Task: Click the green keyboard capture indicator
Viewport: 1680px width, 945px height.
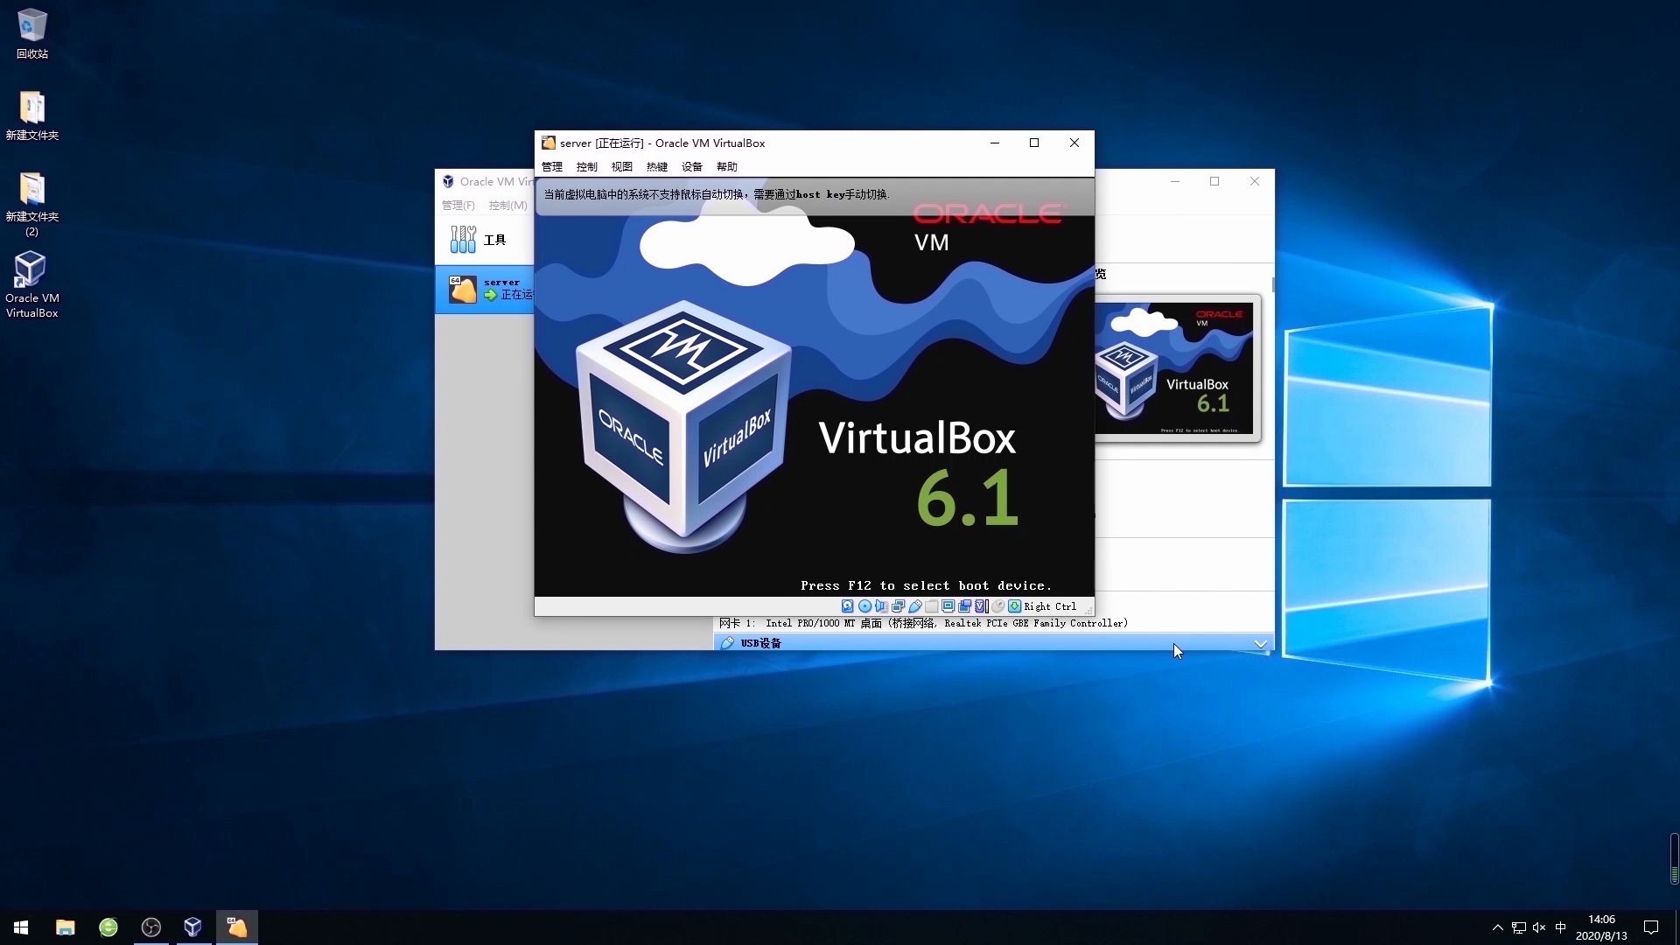Action: click(x=1014, y=606)
